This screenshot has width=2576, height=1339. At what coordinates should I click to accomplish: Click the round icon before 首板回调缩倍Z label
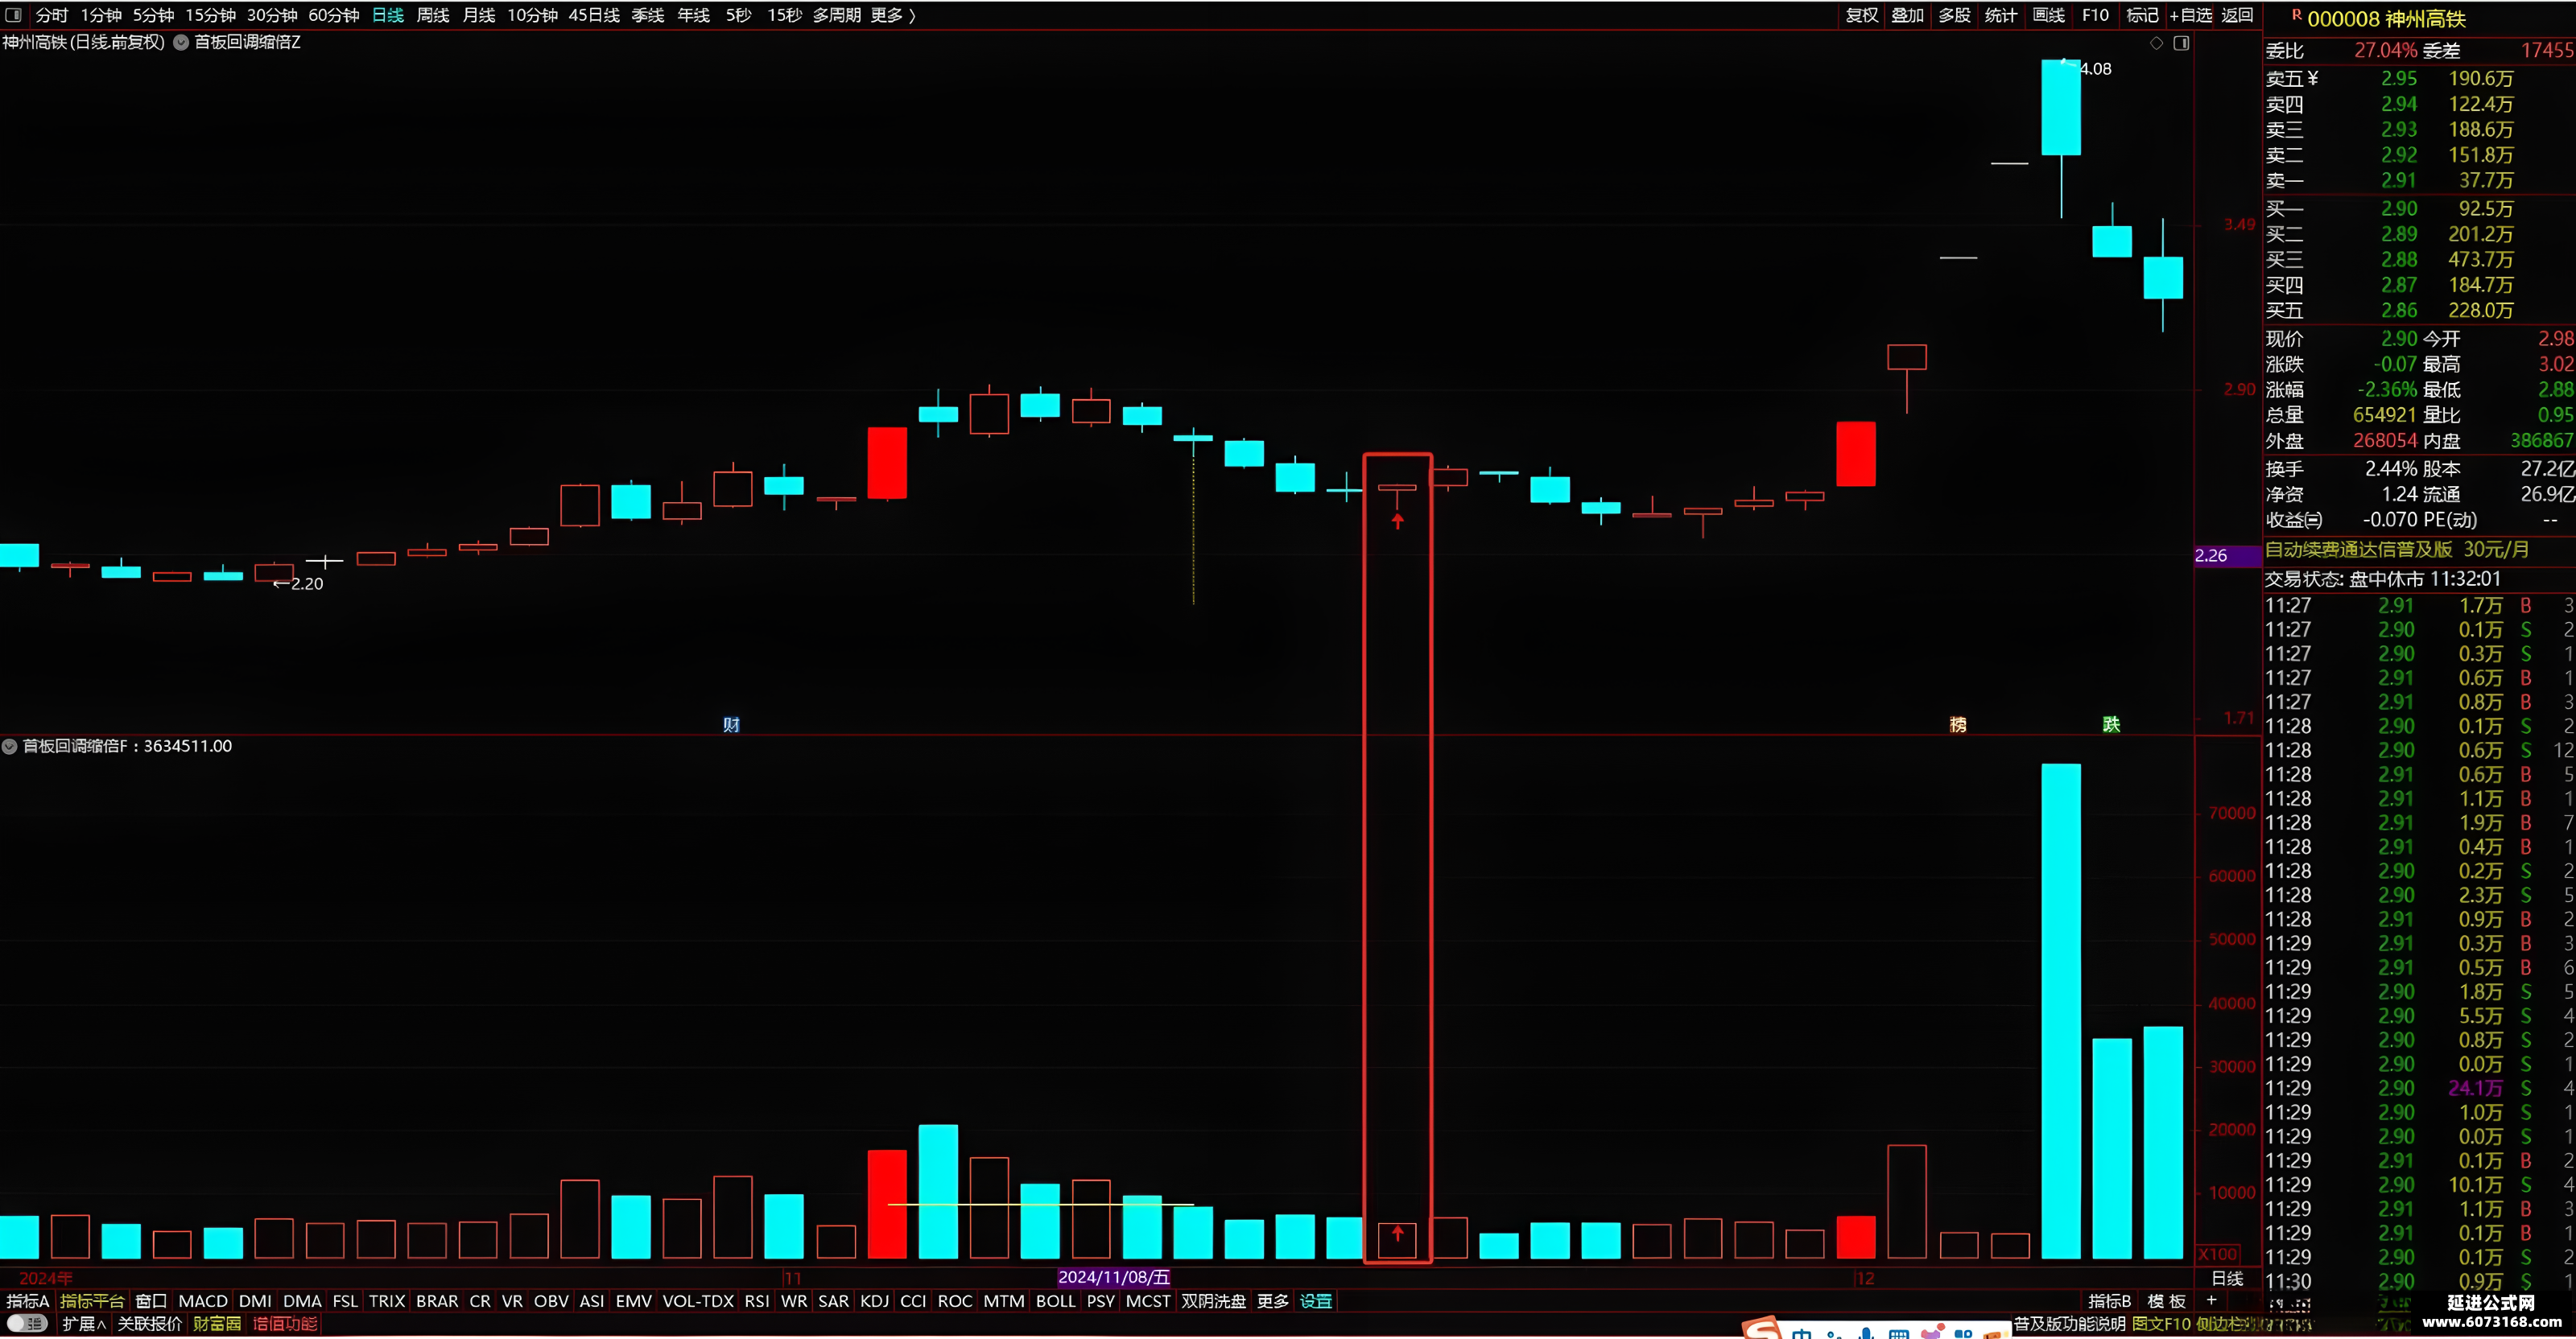181,42
